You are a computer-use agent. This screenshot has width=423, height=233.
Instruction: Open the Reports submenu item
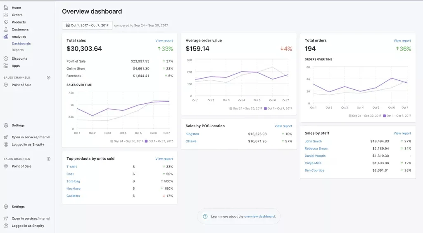point(18,50)
